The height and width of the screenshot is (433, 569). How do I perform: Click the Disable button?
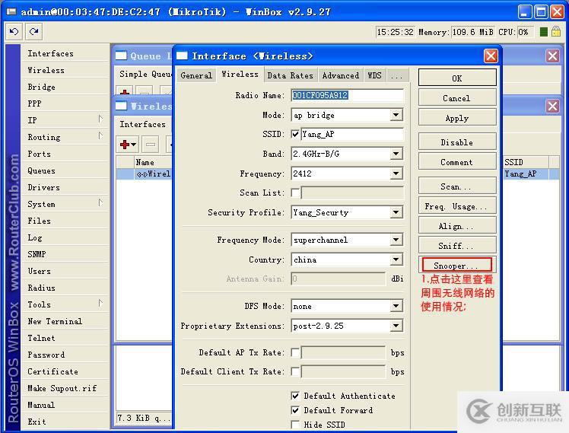pyautogui.click(x=457, y=142)
